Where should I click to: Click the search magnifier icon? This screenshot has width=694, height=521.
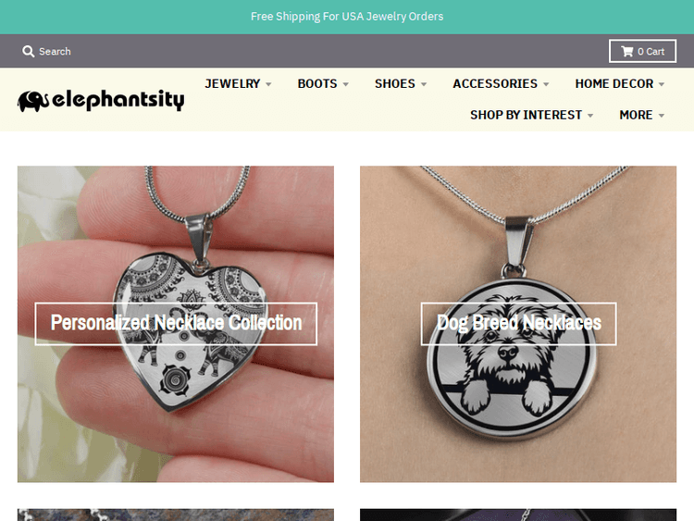[x=29, y=51]
